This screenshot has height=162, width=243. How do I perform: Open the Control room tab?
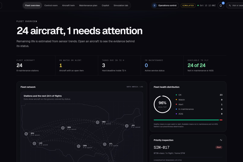coord(51,5)
